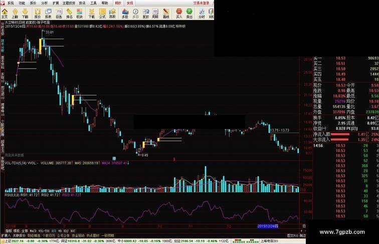Open the 系统 menu
Image resolution: width=379 pixels, height=244 pixels.
(x=11, y=3)
